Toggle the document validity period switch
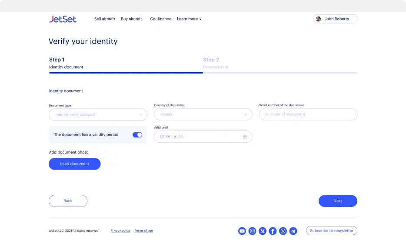406x246 pixels. coord(137,135)
